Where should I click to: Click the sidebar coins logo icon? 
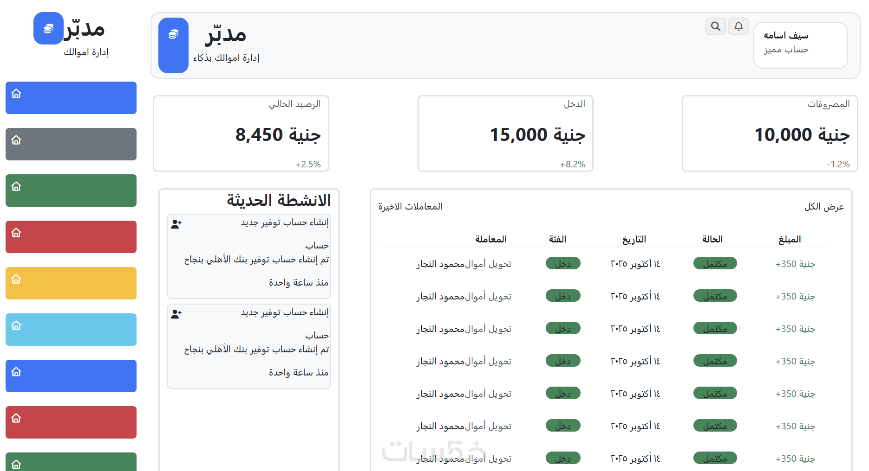(48, 29)
